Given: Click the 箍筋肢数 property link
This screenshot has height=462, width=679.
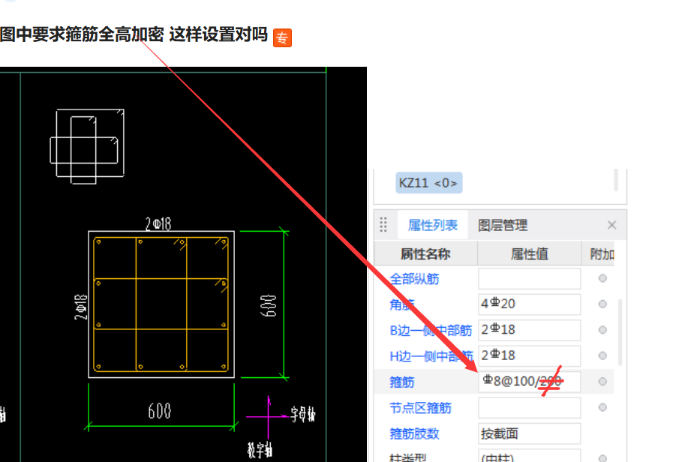Looking at the screenshot, I should [x=414, y=433].
